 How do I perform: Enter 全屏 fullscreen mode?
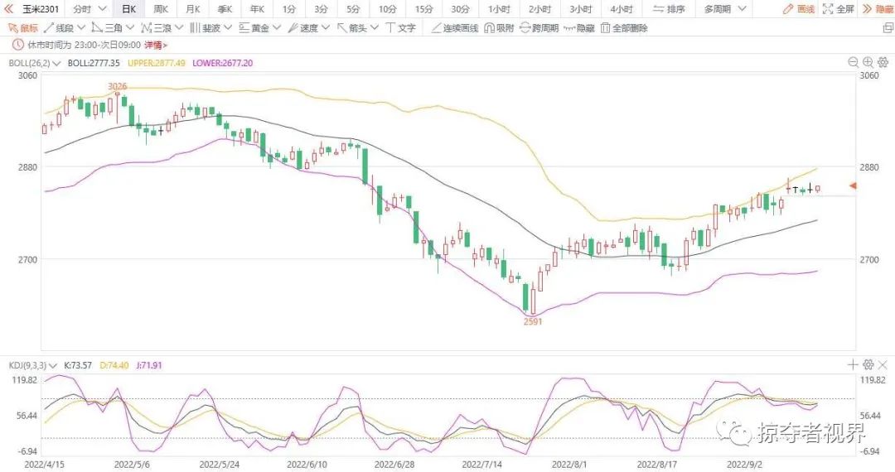839,9
